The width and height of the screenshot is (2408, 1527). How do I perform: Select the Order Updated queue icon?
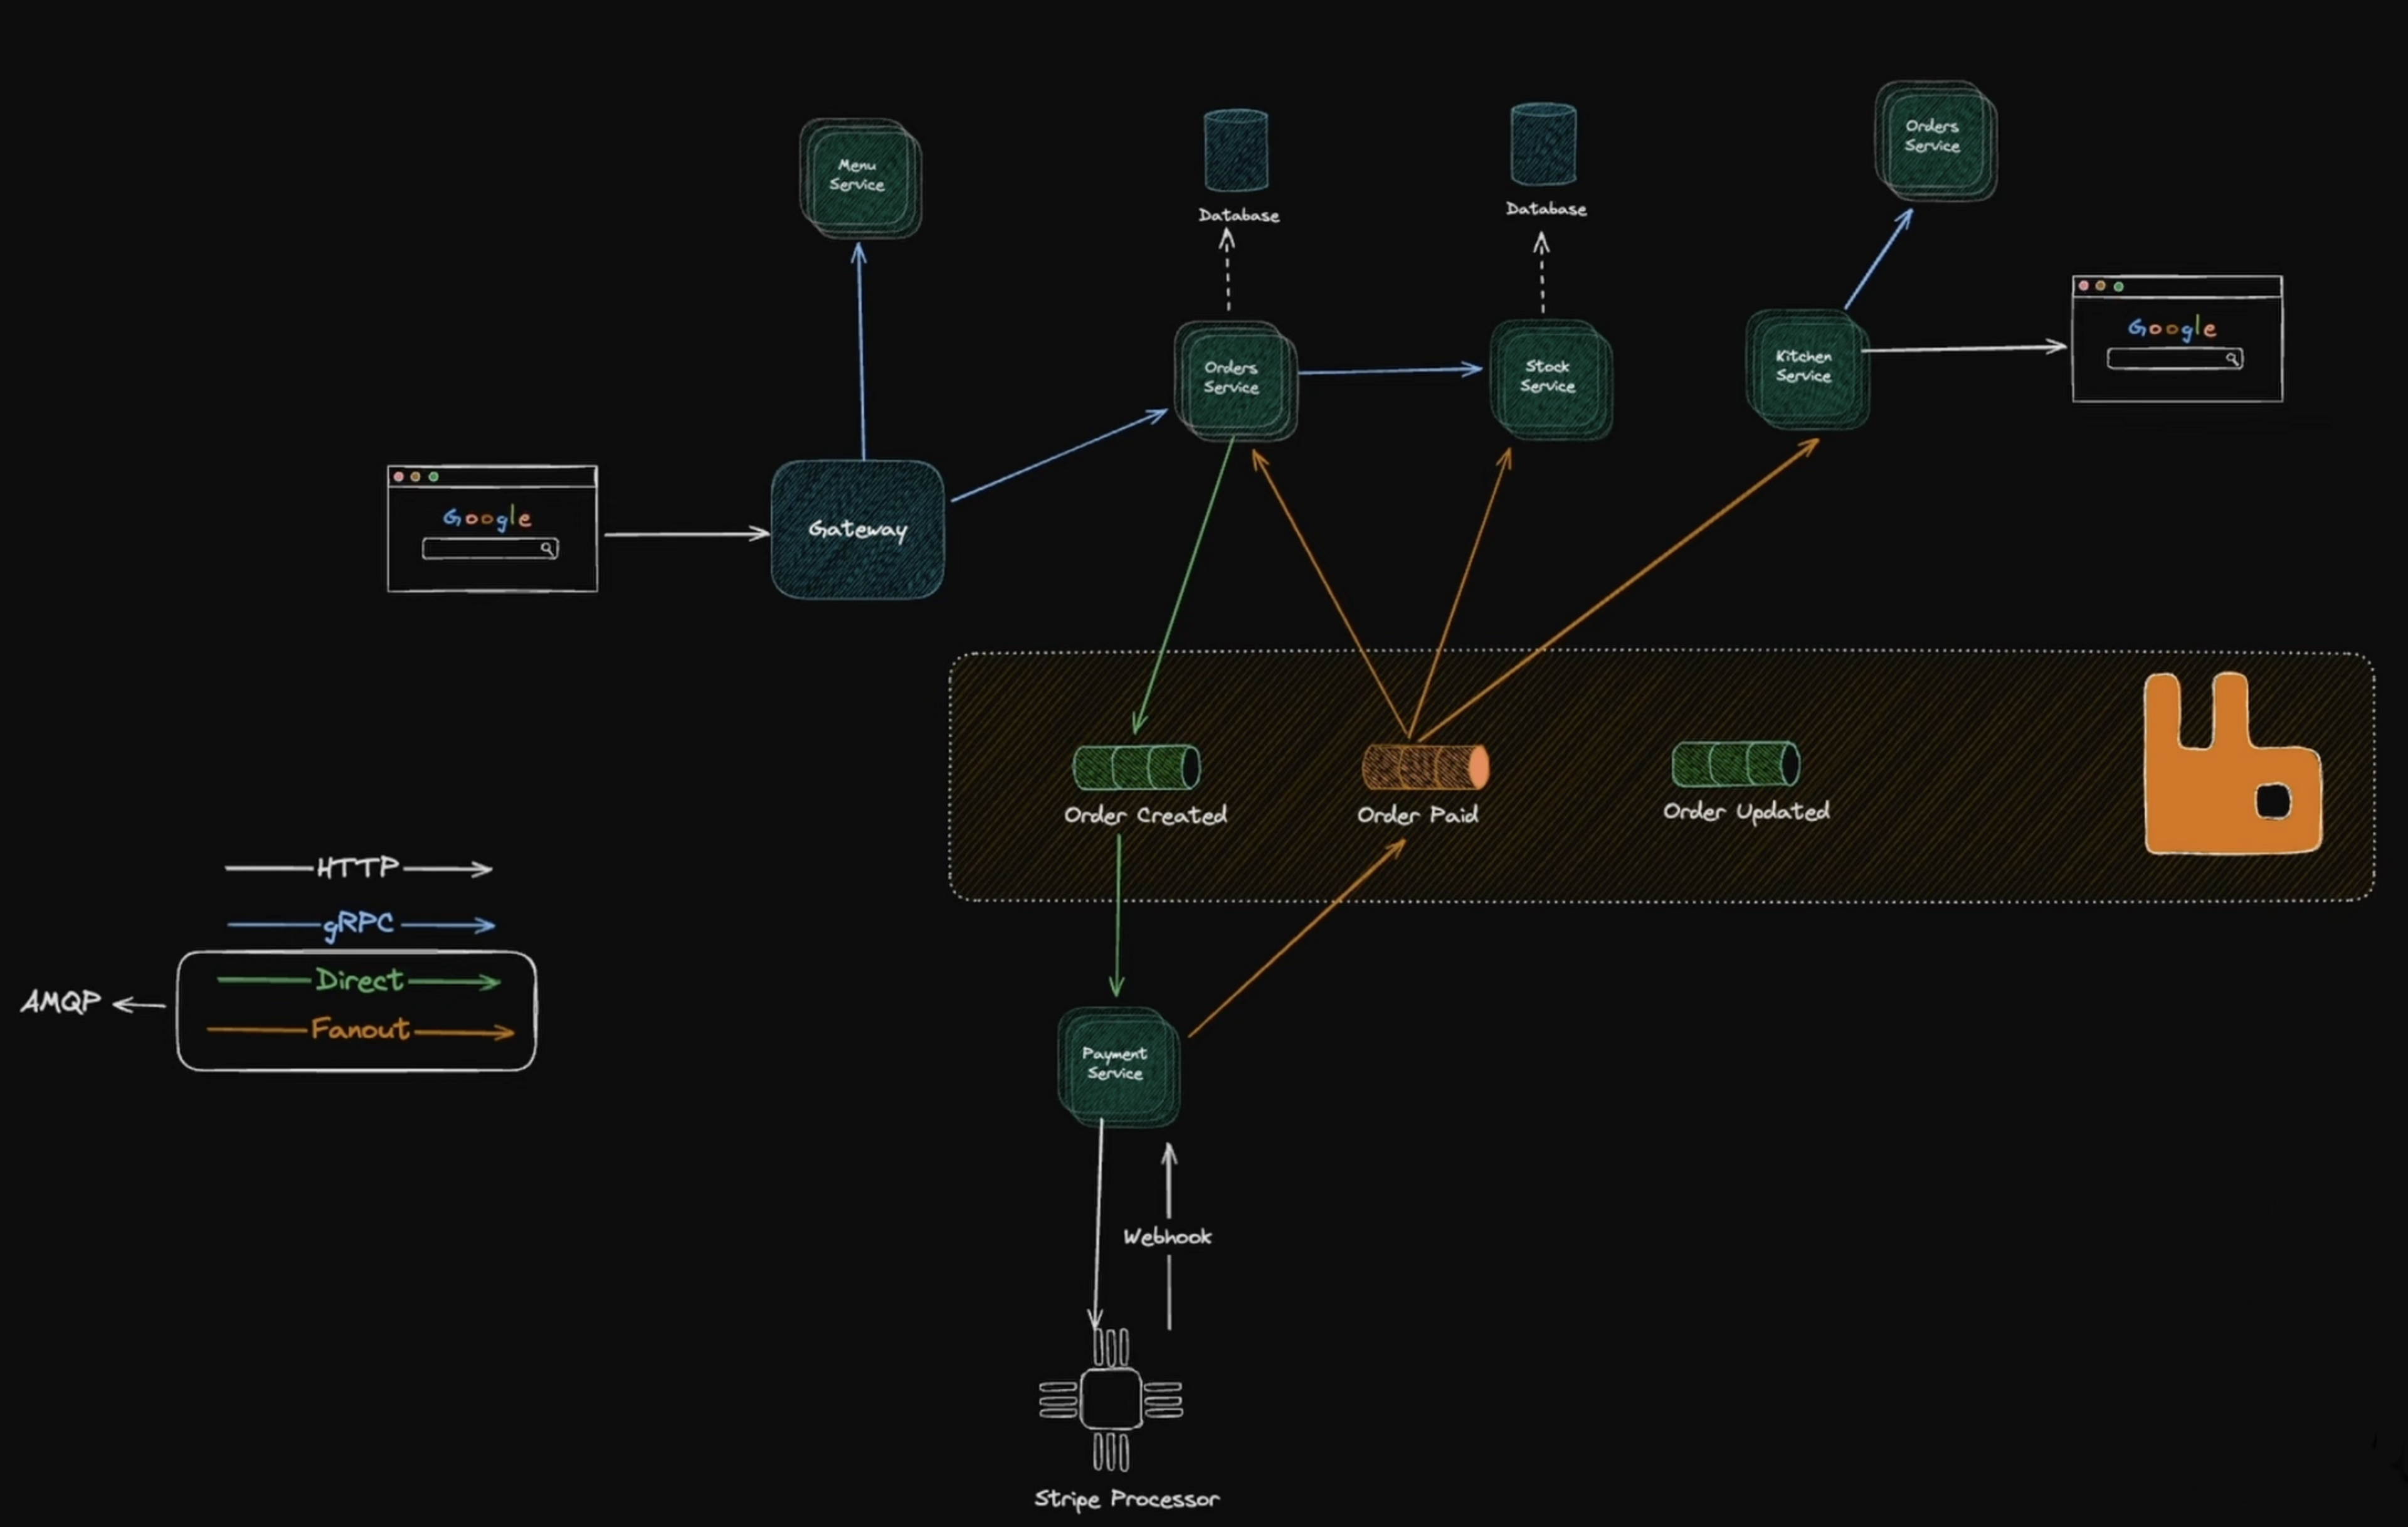(1735, 763)
